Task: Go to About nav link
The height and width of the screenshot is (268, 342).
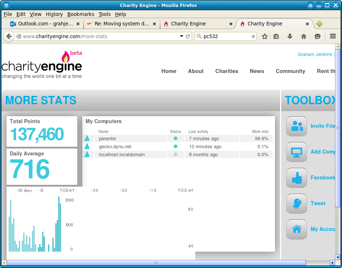Action: pos(196,71)
